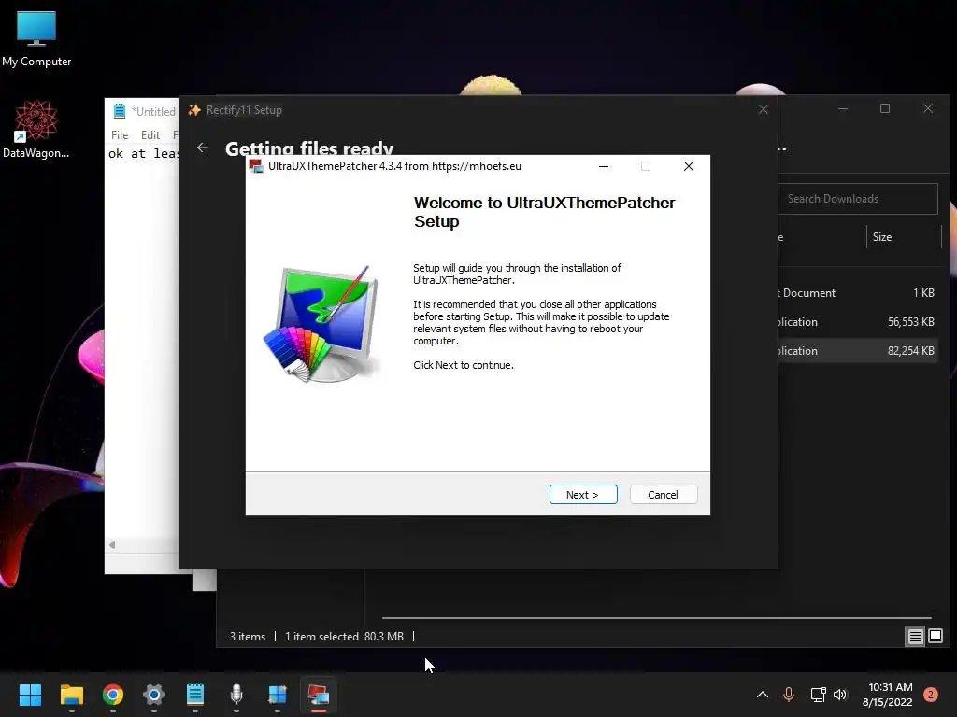Switch Explorer to large thumbnails view icon
The width and height of the screenshot is (957, 717).
pyautogui.click(x=935, y=637)
